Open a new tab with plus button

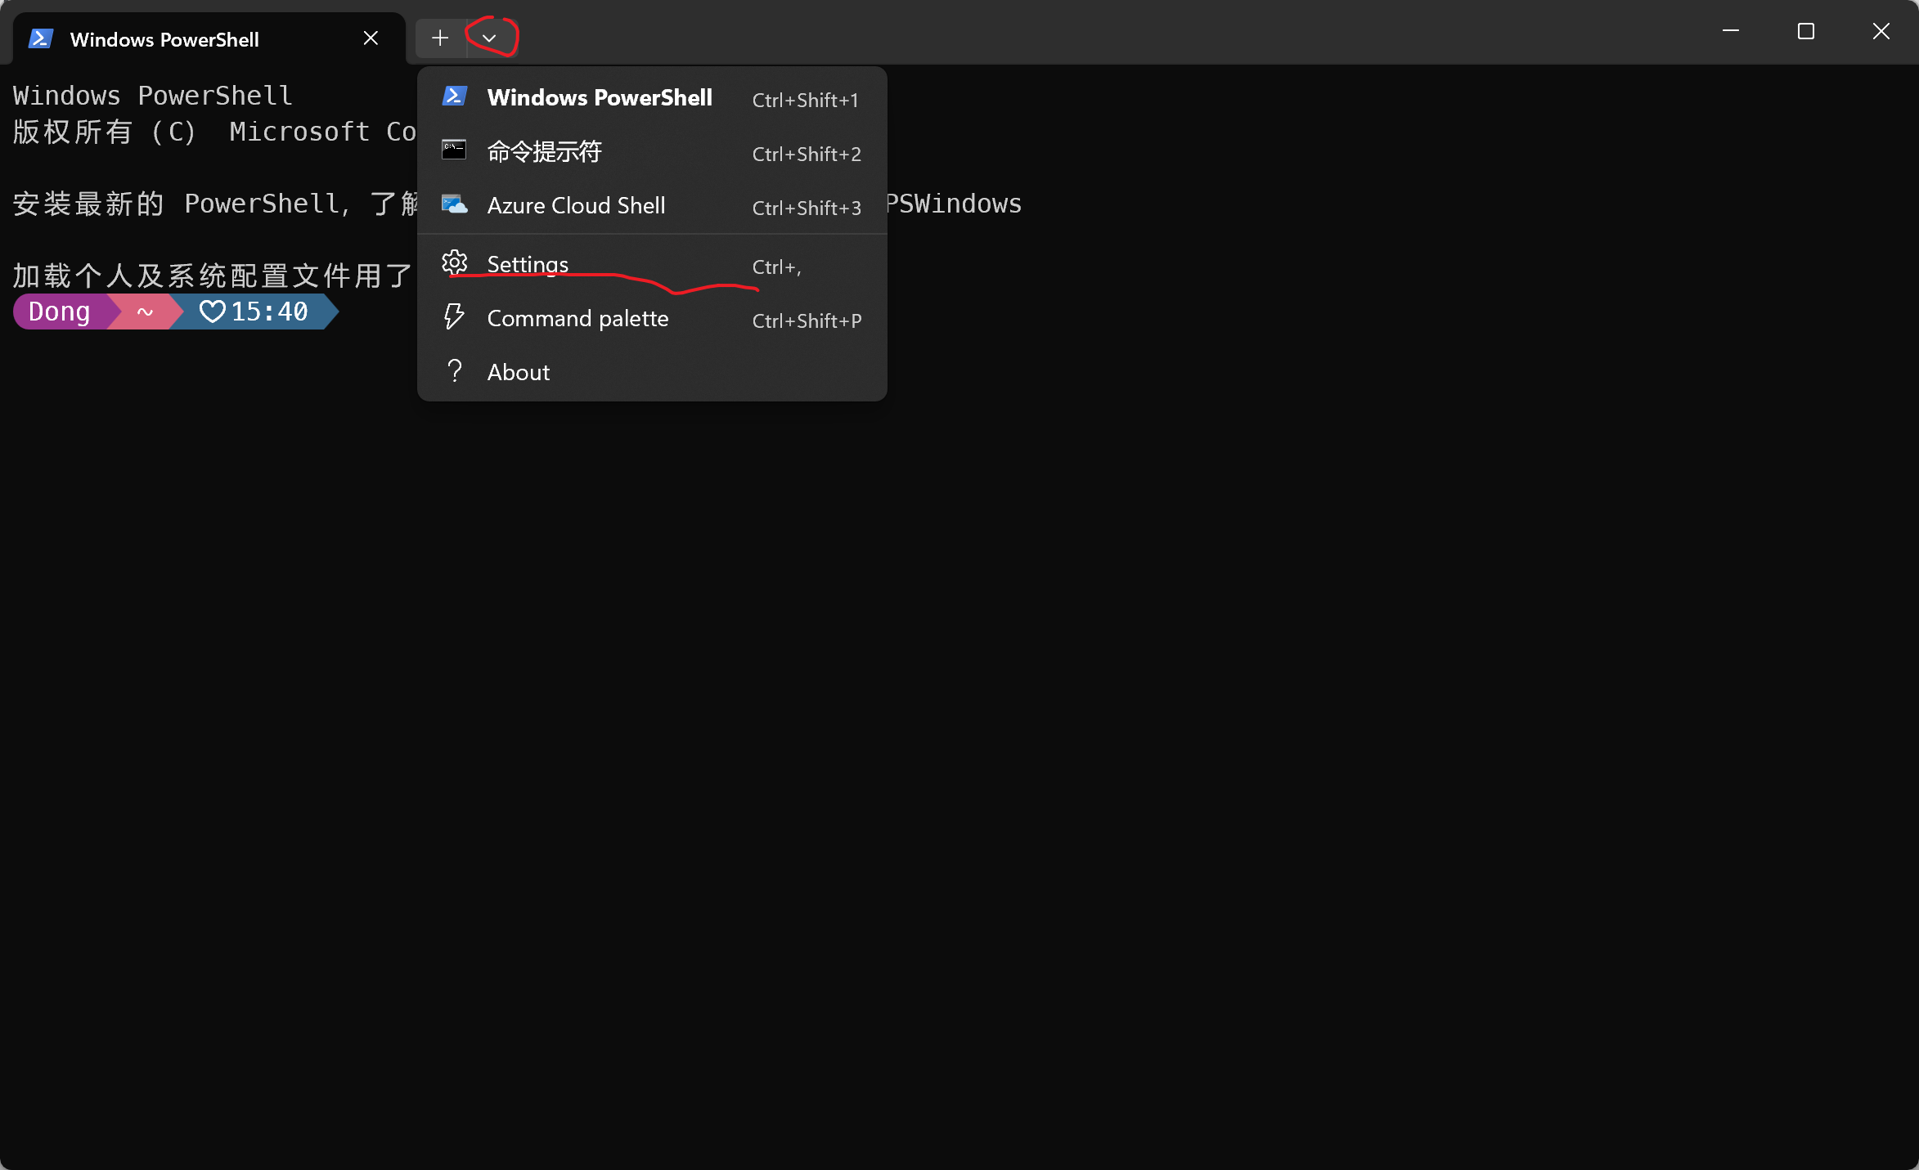[440, 38]
